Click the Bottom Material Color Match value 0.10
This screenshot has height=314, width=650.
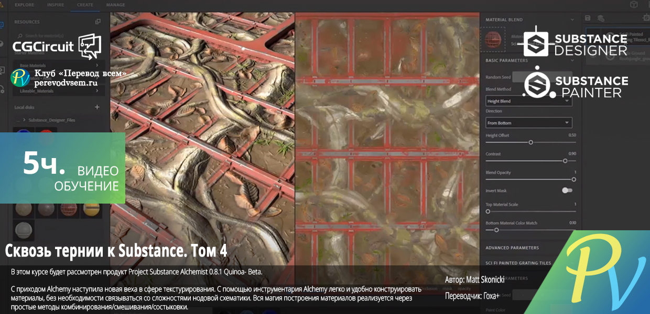[x=572, y=223]
